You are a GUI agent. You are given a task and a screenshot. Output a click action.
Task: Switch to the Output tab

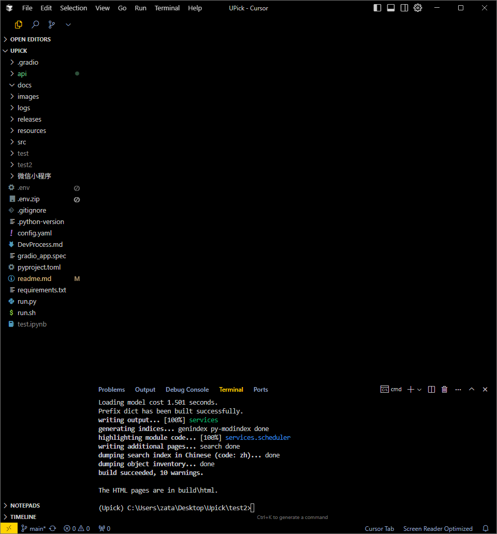[145, 390]
